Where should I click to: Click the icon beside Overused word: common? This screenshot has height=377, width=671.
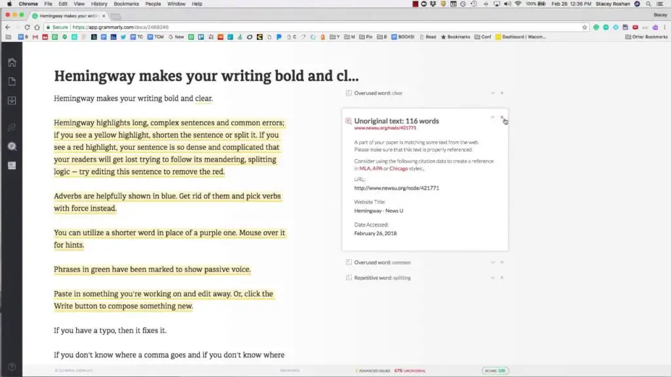pyautogui.click(x=349, y=262)
